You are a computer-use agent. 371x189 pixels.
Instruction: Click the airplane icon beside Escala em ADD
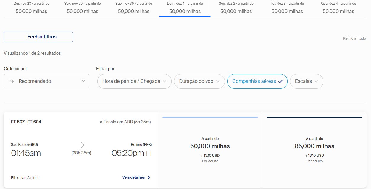pyautogui.click(x=101, y=122)
